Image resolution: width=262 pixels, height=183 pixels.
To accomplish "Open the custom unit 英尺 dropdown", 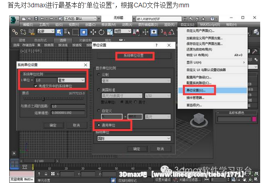I will pos(158,117).
